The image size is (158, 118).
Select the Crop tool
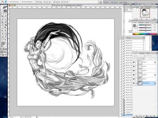(x=2, y=16)
